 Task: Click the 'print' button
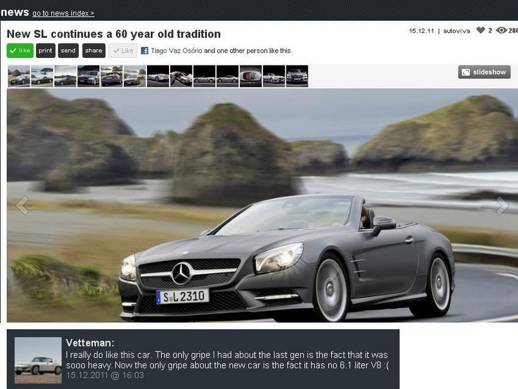point(45,50)
